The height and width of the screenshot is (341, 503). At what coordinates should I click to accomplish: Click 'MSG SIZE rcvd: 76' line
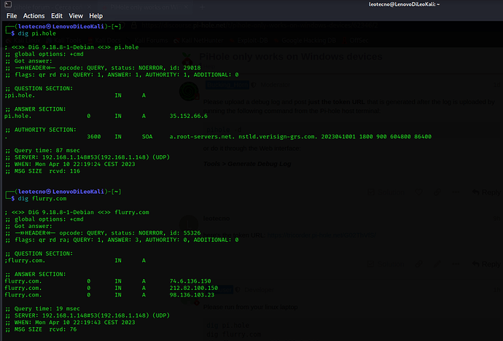41,329
